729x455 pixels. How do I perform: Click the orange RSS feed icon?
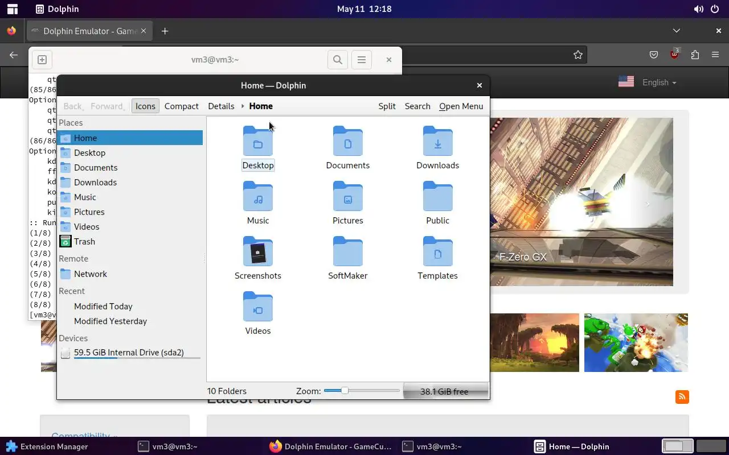point(682,396)
